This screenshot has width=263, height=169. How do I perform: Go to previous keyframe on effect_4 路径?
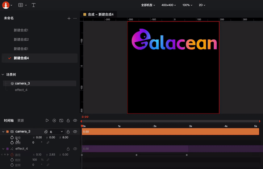(2, 154)
